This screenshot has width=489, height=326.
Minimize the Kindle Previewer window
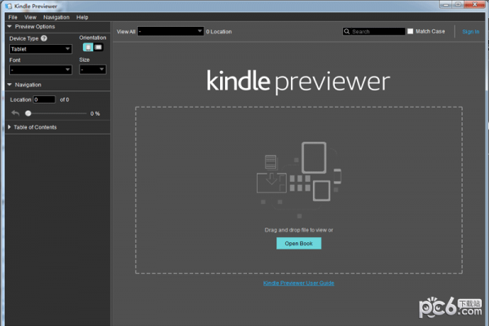coord(446,5)
